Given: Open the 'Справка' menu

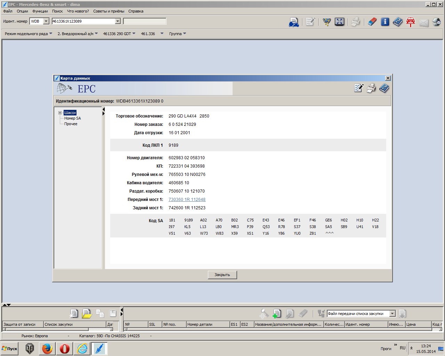Looking at the screenshot, I should [x=136, y=11].
